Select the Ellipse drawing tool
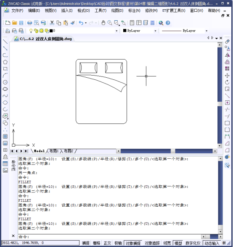This screenshot has height=247, width=233. [5, 102]
